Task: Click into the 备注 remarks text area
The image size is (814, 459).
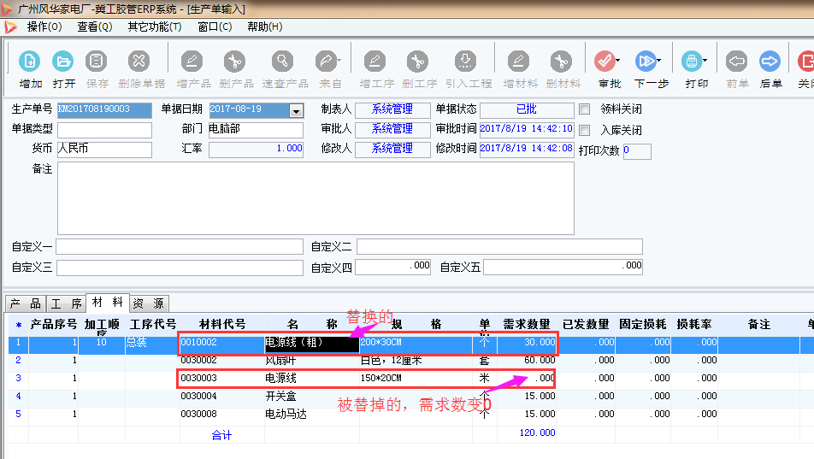Action: coord(315,197)
